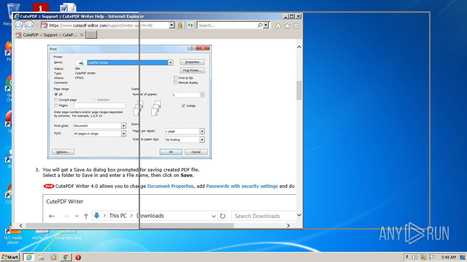Click the red Opera taskbar icon

[x=78, y=257]
